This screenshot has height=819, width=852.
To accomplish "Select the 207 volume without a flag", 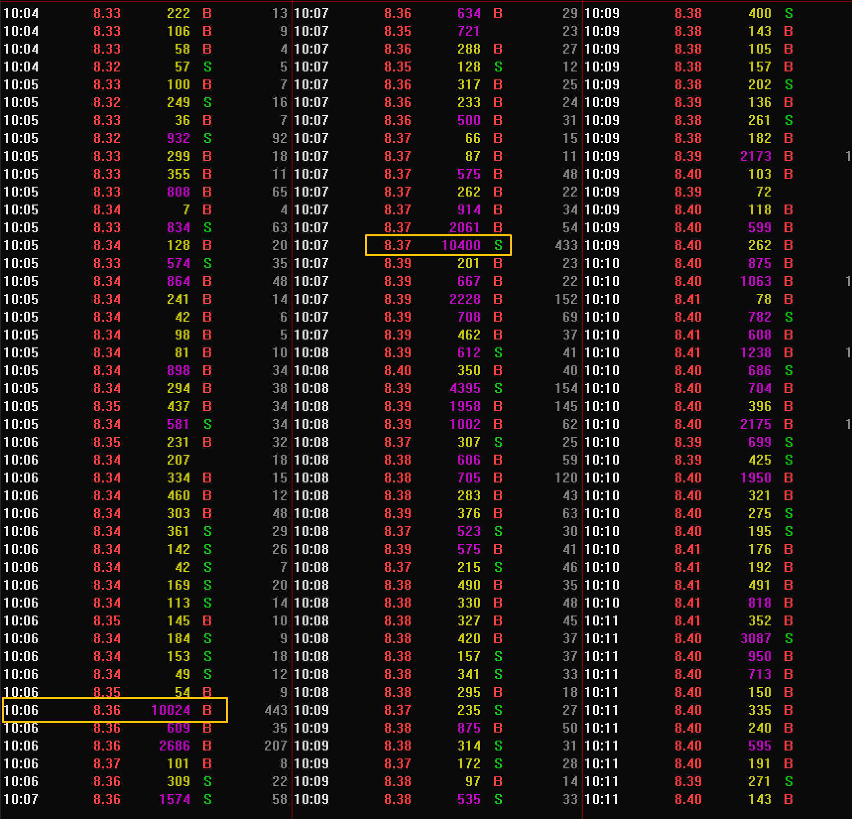I will (x=179, y=460).
